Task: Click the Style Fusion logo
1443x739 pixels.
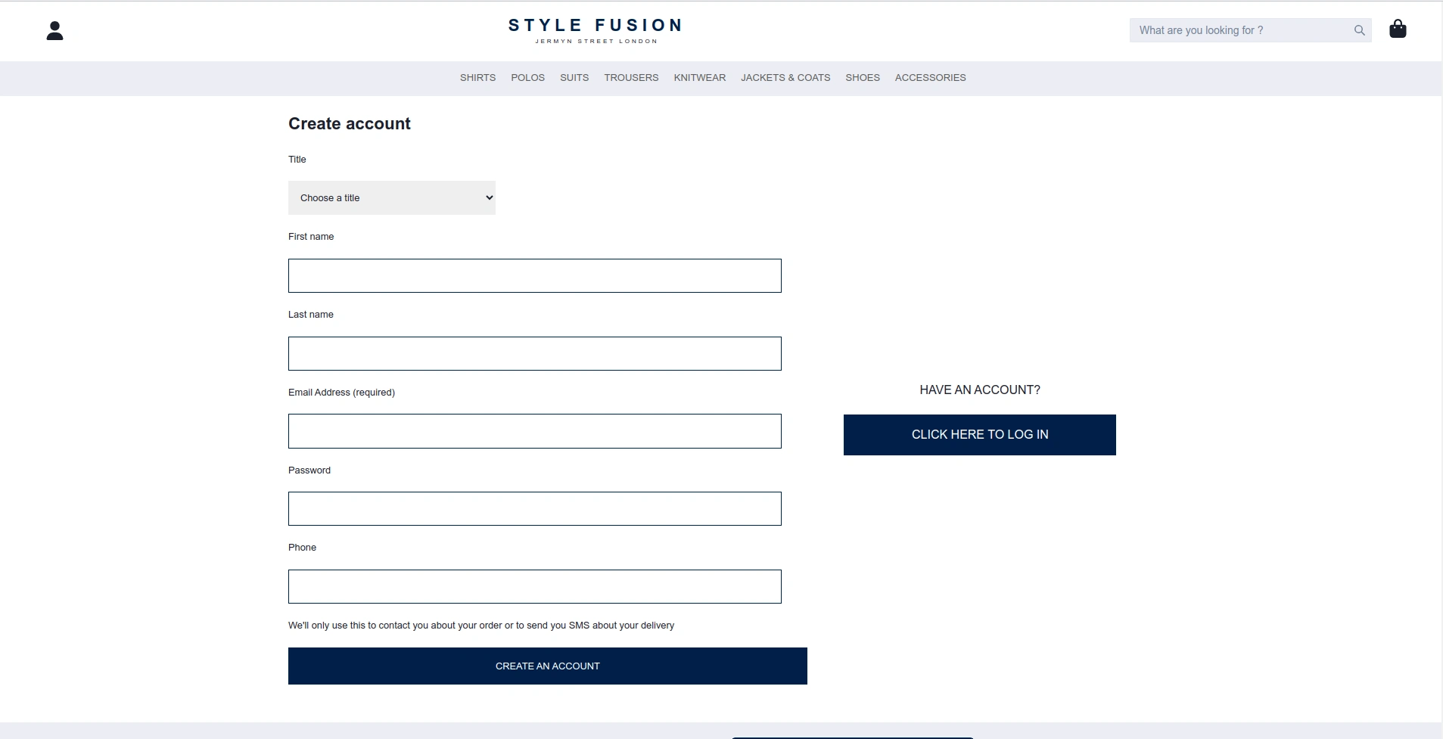Action: click(596, 30)
